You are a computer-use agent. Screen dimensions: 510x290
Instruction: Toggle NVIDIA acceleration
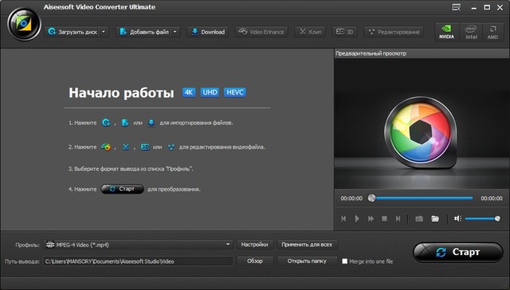click(446, 32)
